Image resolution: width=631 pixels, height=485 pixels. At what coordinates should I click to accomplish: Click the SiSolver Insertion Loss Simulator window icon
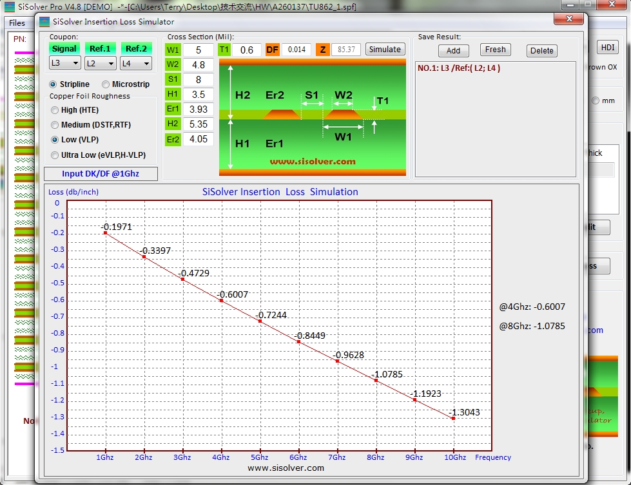pyautogui.click(x=45, y=21)
